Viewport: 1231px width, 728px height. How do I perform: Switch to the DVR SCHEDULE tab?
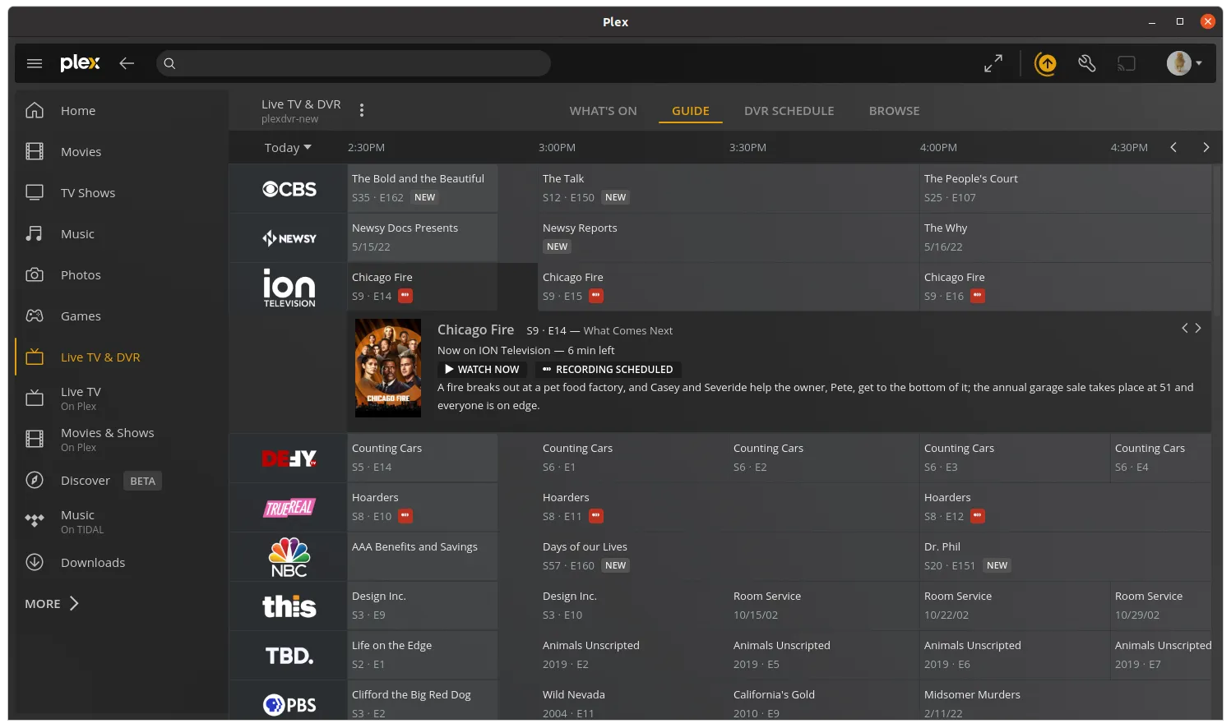789,111
